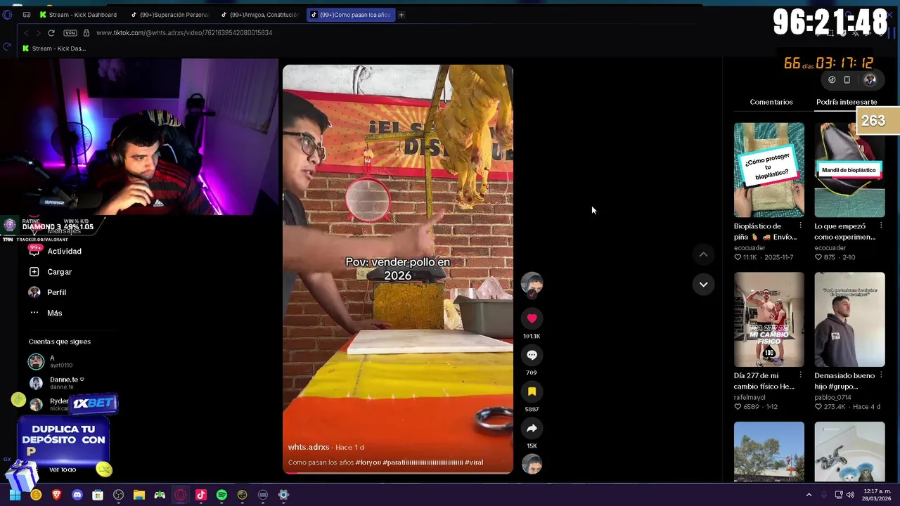Open the whts.adrxs username link
Screen dimensions: 900x506
point(309,447)
